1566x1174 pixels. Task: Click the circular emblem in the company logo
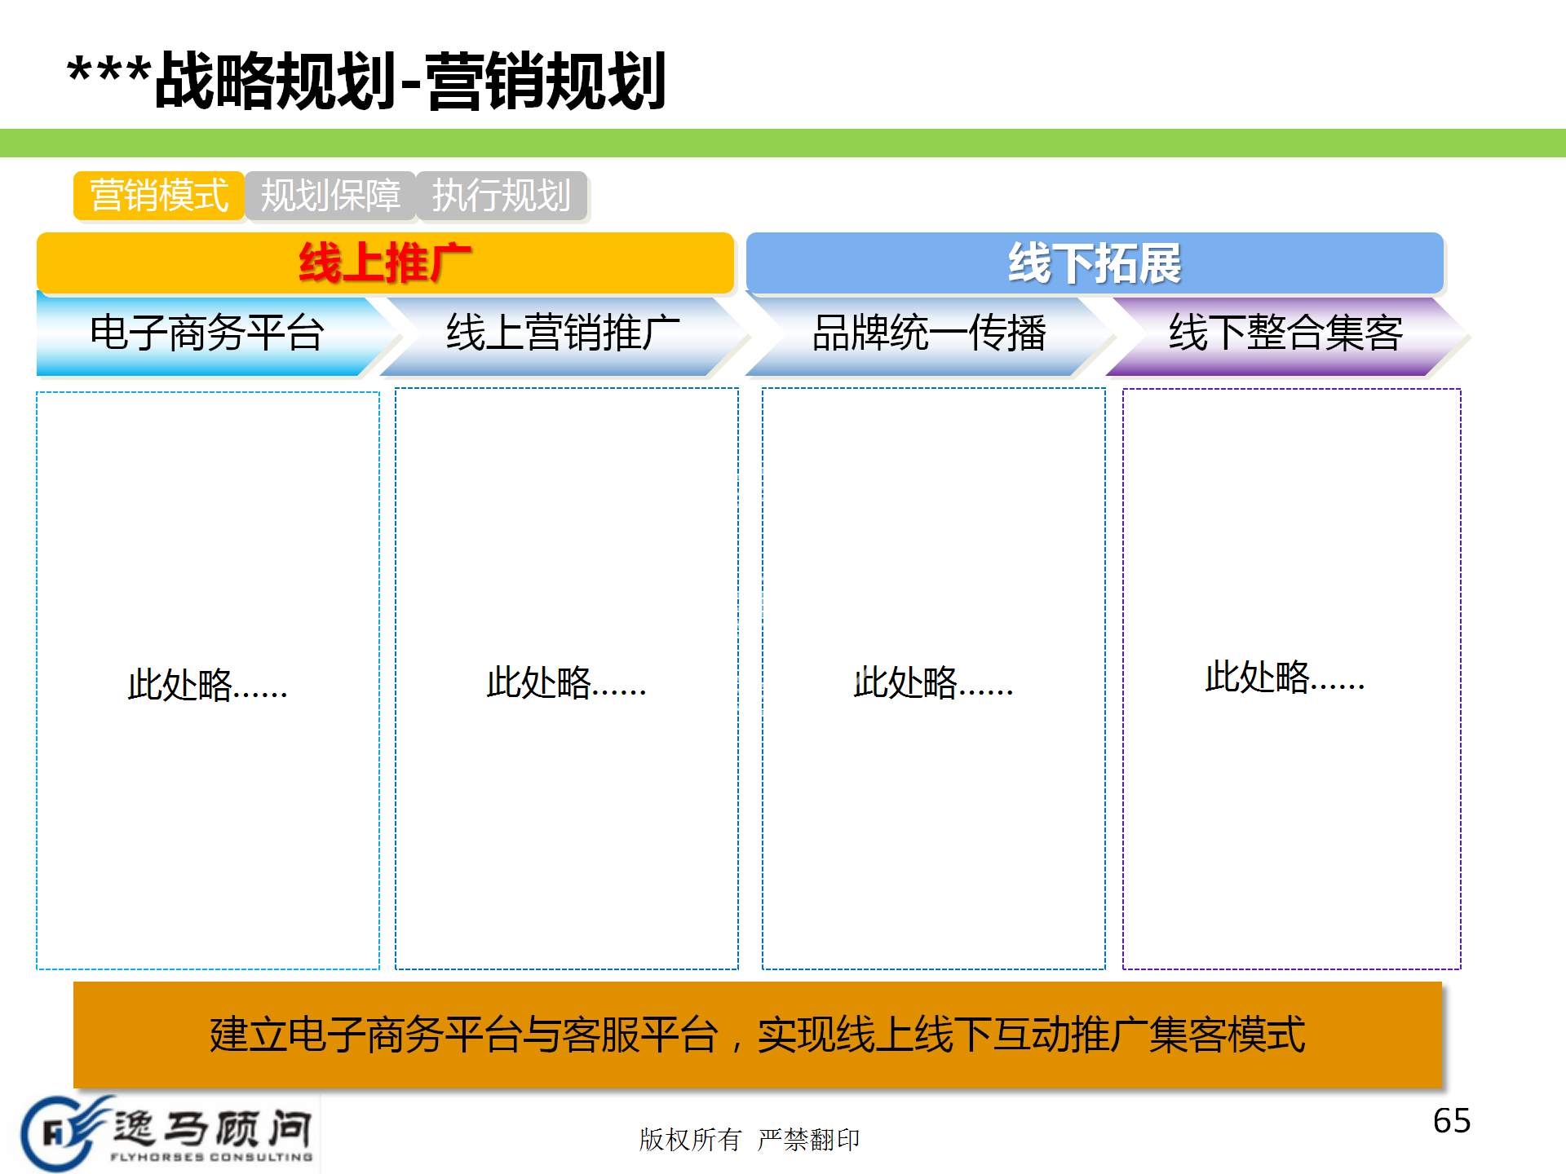[x=55, y=1133]
